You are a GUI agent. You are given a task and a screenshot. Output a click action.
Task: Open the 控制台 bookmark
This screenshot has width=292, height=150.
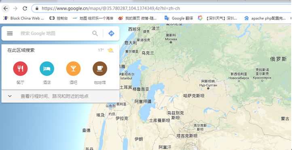click(59, 18)
